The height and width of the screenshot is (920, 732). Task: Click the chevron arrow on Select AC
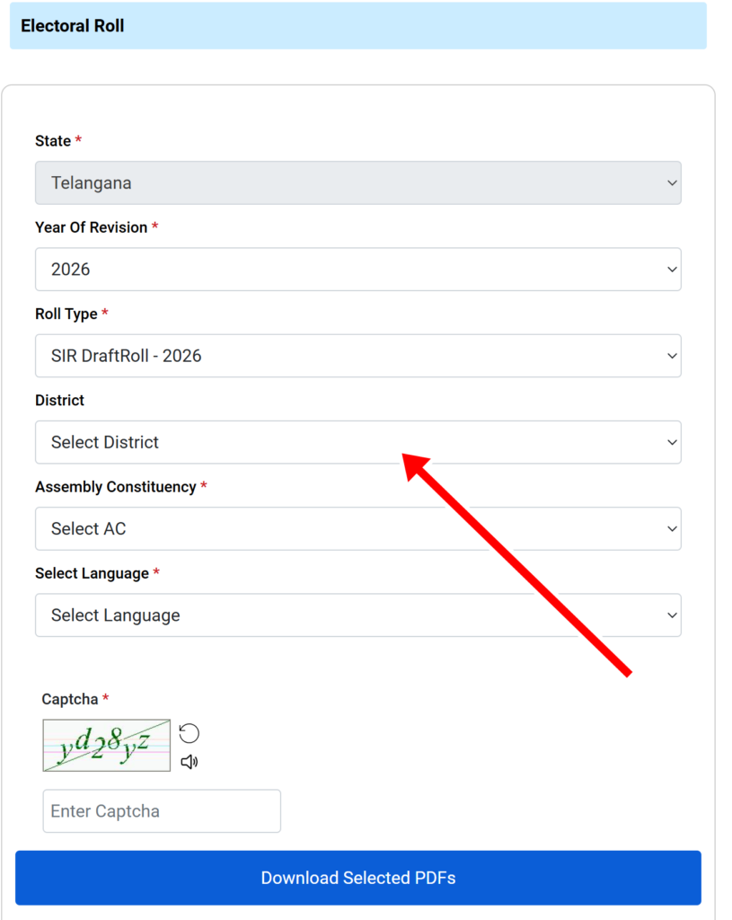[672, 528]
